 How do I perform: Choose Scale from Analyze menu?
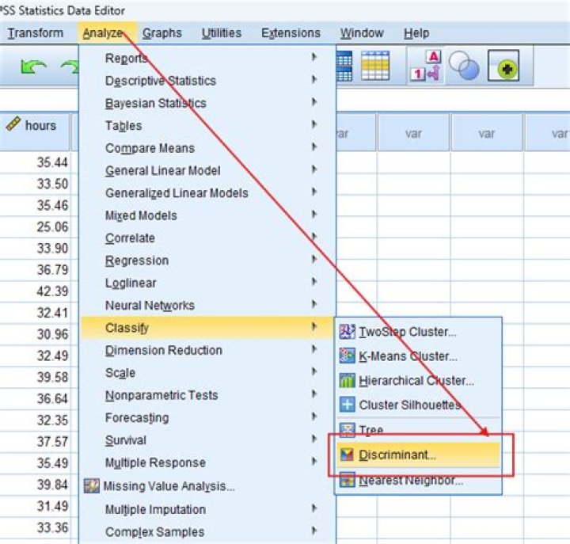(207, 373)
